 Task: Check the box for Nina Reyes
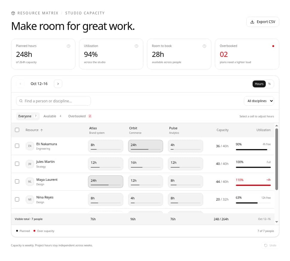pyautogui.click(x=17, y=199)
